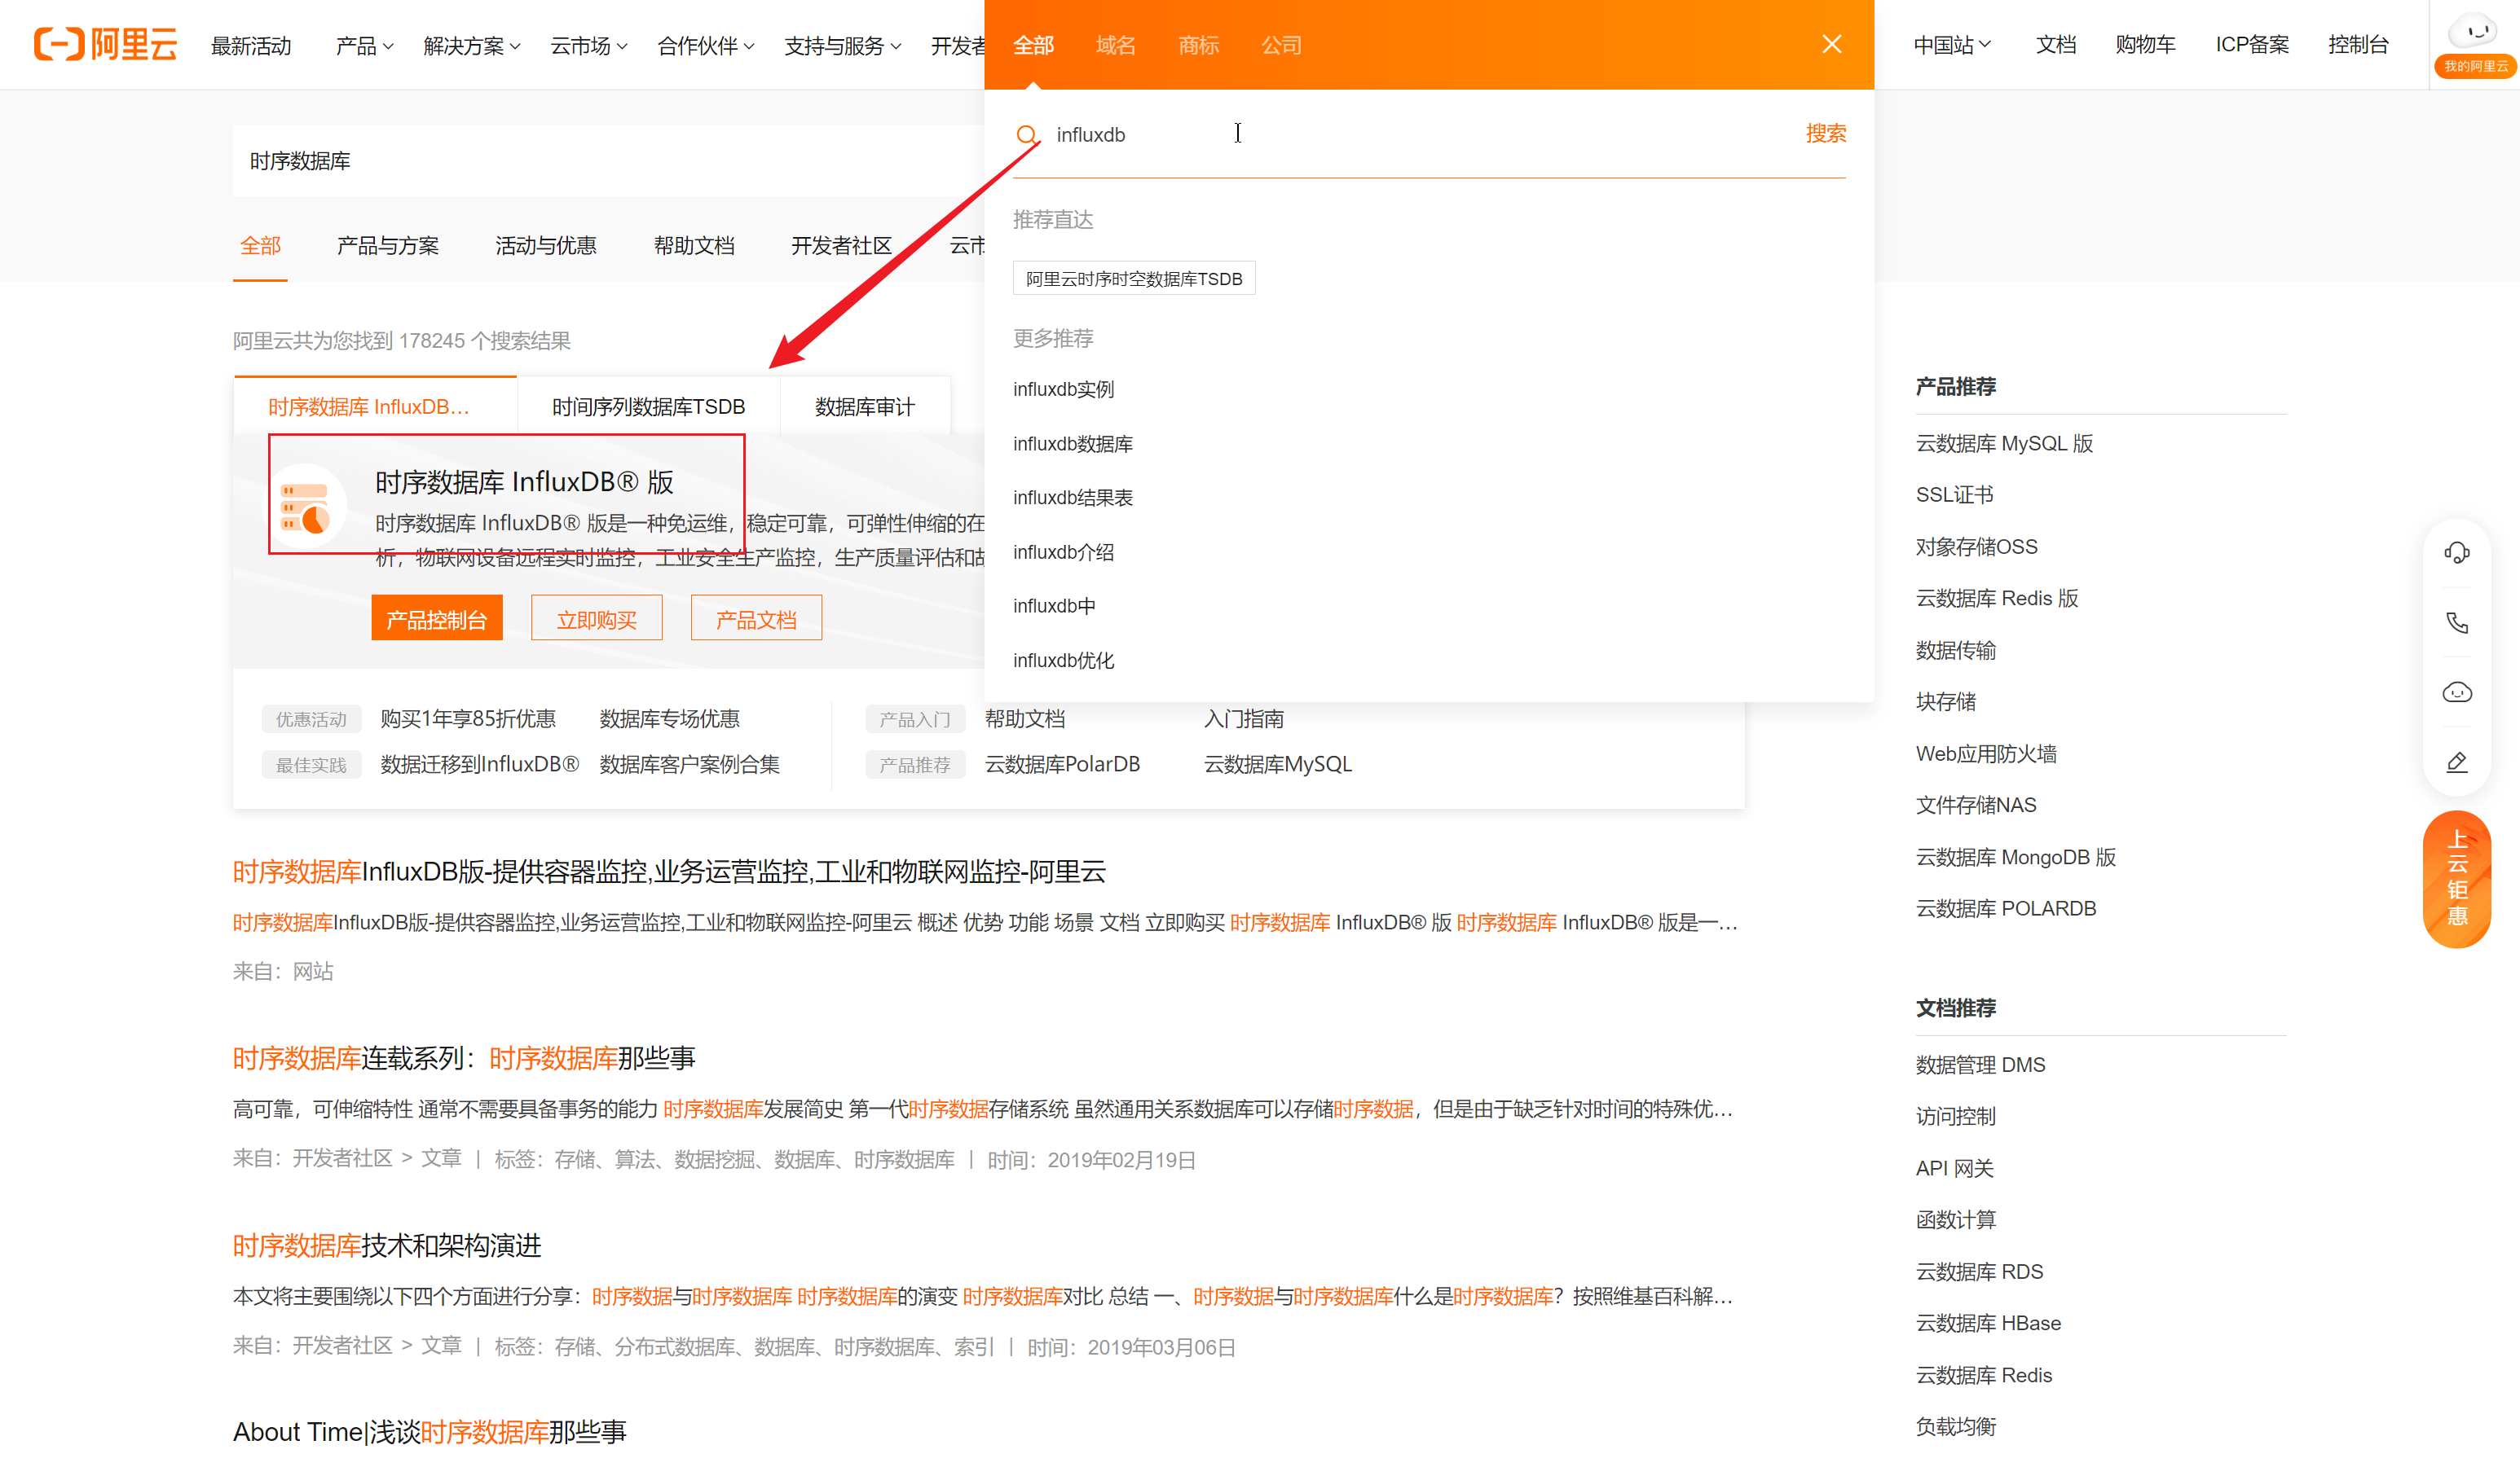Image resolution: width=2520 pixels, height=1467 pixels.
Task: Open 控制台 in the top navigation
Action: click(x=2357, y=45)
